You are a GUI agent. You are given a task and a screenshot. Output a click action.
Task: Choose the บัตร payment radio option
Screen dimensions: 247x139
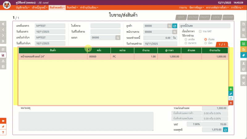[206, 43]
